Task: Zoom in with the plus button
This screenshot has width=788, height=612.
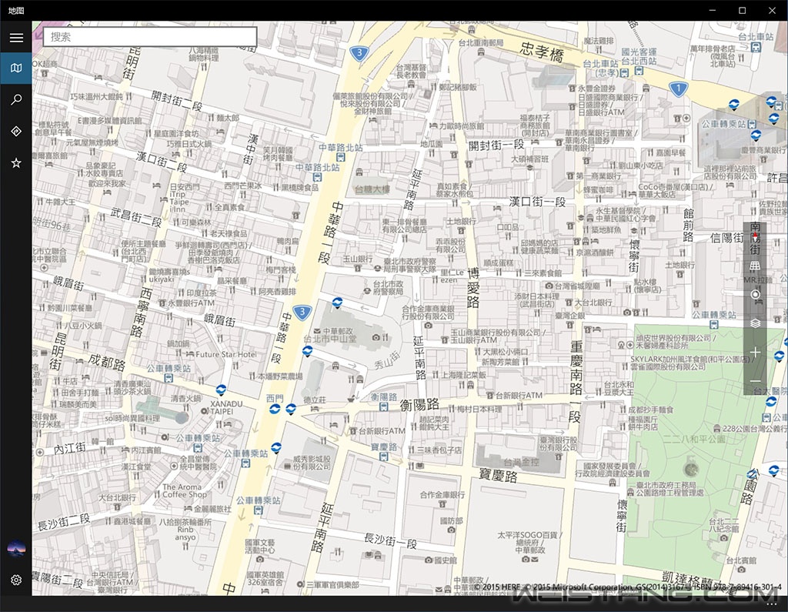Action: (x=756, y=353)
